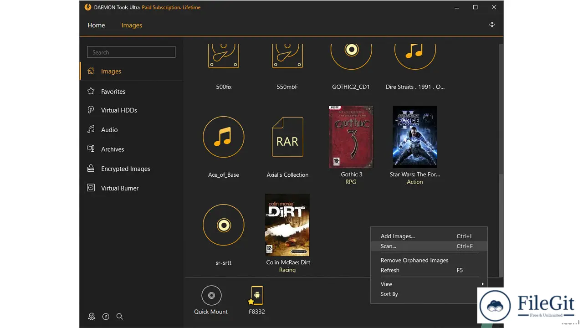Select the Star Wars Force Unleashed cover
This screenshot has width=583, height=328.
415,137
